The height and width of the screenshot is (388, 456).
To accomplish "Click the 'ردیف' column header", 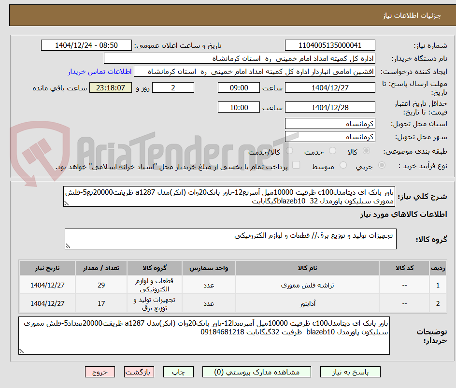I will click(x=438, y=268).
